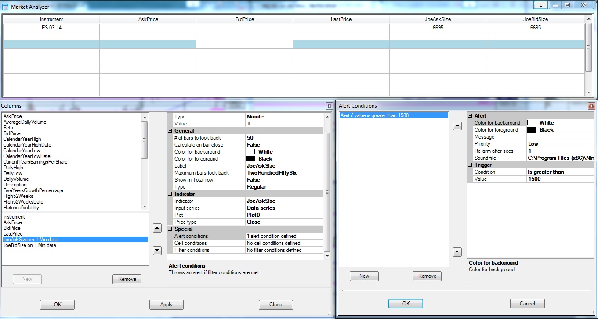Click the JoeAskSize column header
Image resolution: width=598 pixels, height=319 pixels.
438,19
